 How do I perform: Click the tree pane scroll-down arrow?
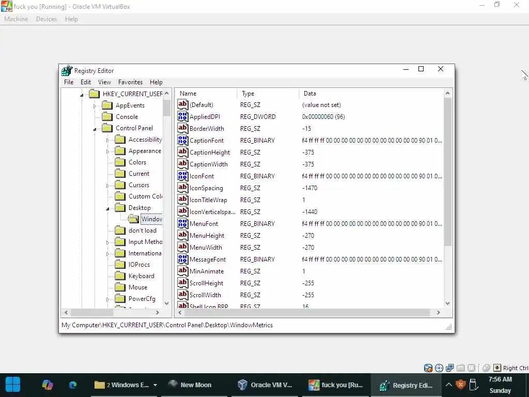pos(167,303)
